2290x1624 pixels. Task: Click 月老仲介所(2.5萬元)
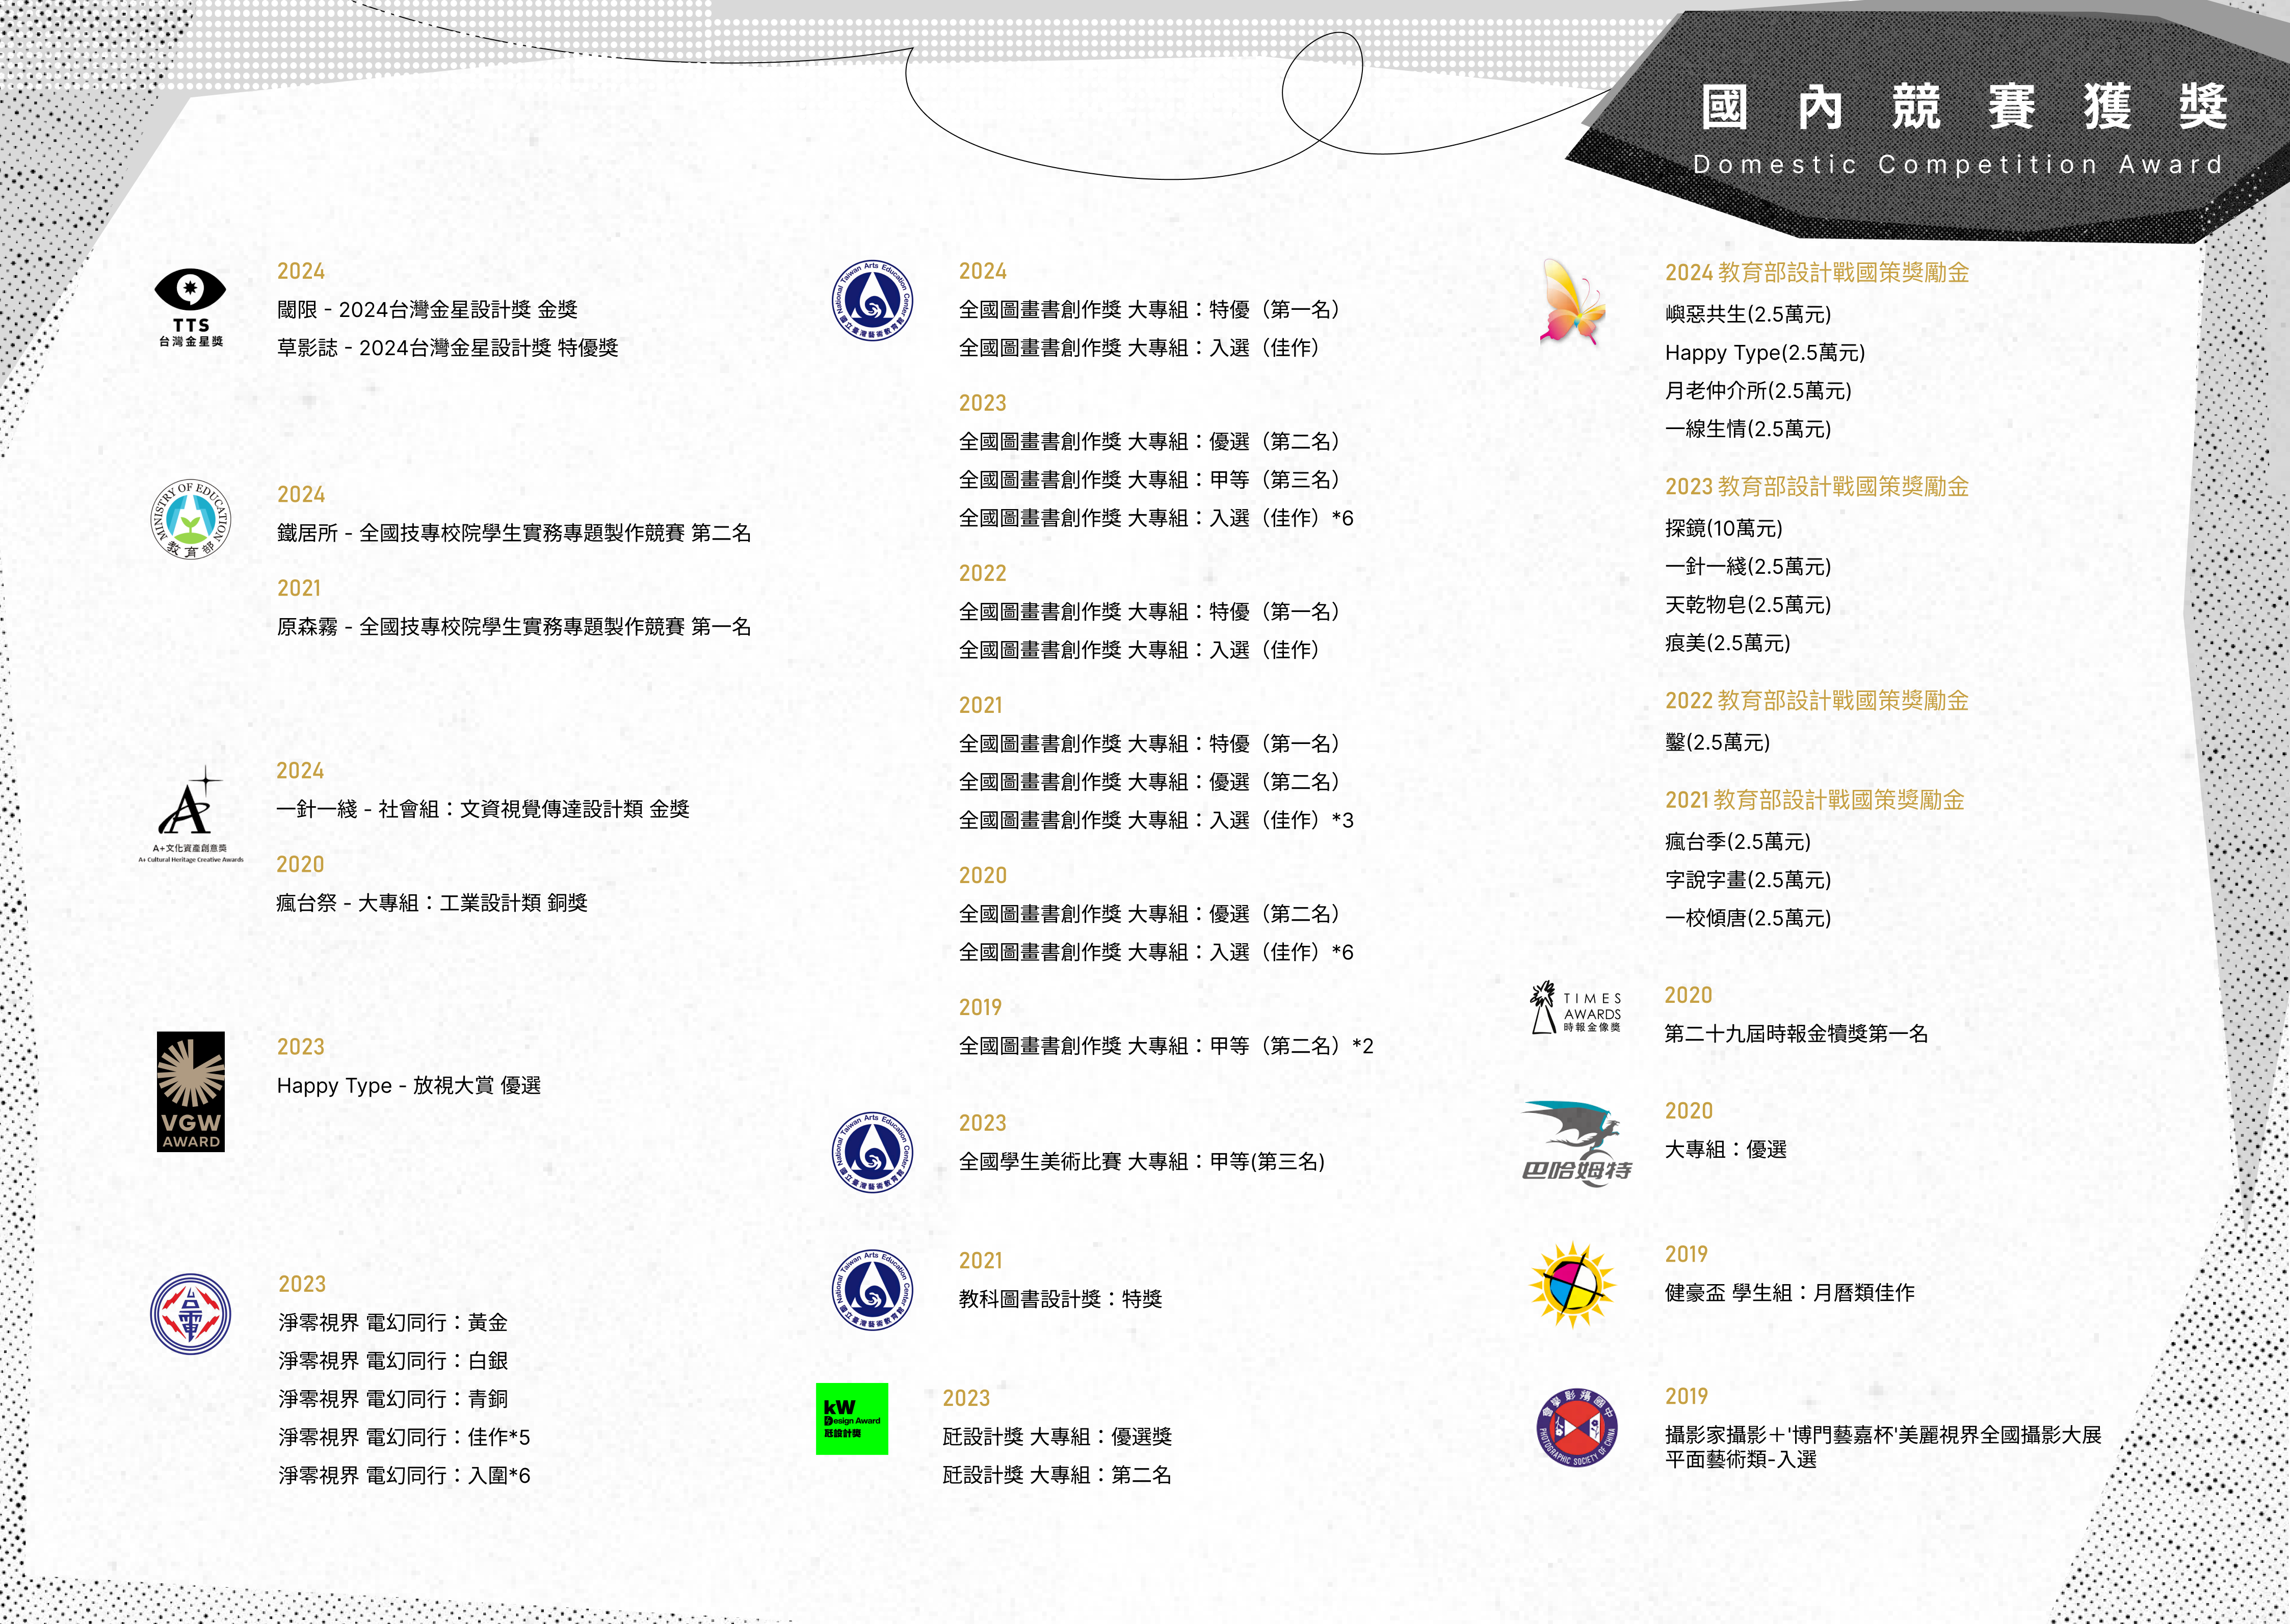coord(1758,390)
